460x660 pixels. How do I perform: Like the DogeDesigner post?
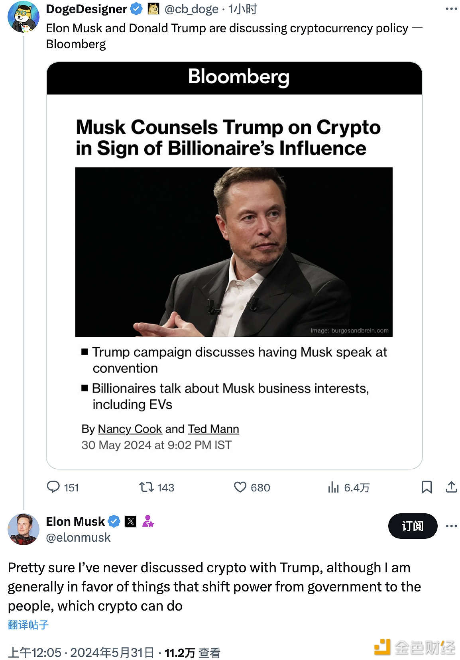click(x=240, y=487)
